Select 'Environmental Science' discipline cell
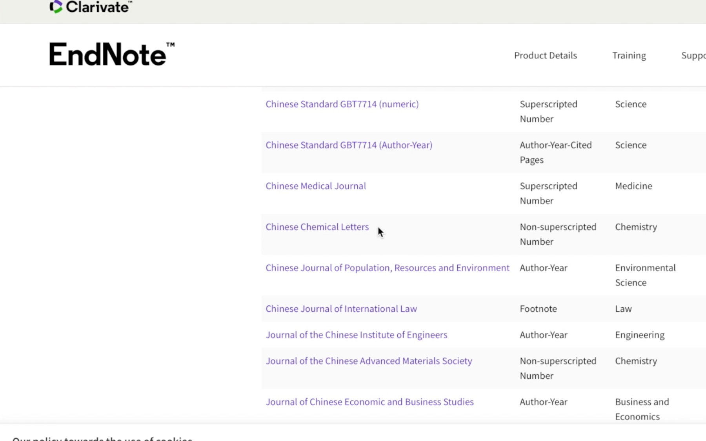 645,275
